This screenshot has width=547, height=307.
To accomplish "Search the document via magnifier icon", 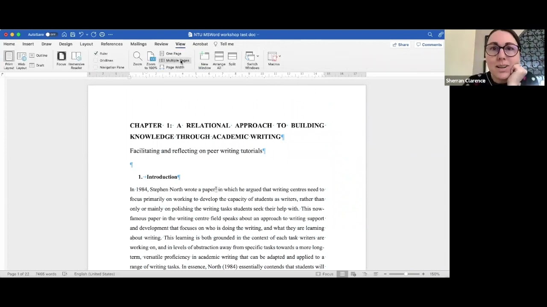I will [x=430, y=35].
